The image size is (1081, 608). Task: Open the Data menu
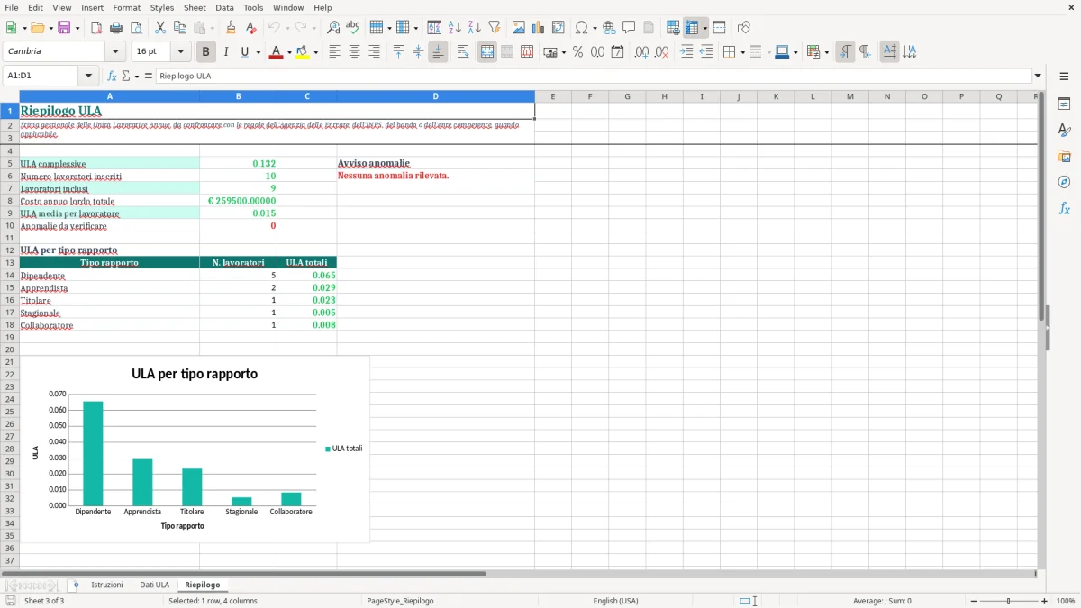click(x=224, y=7)
